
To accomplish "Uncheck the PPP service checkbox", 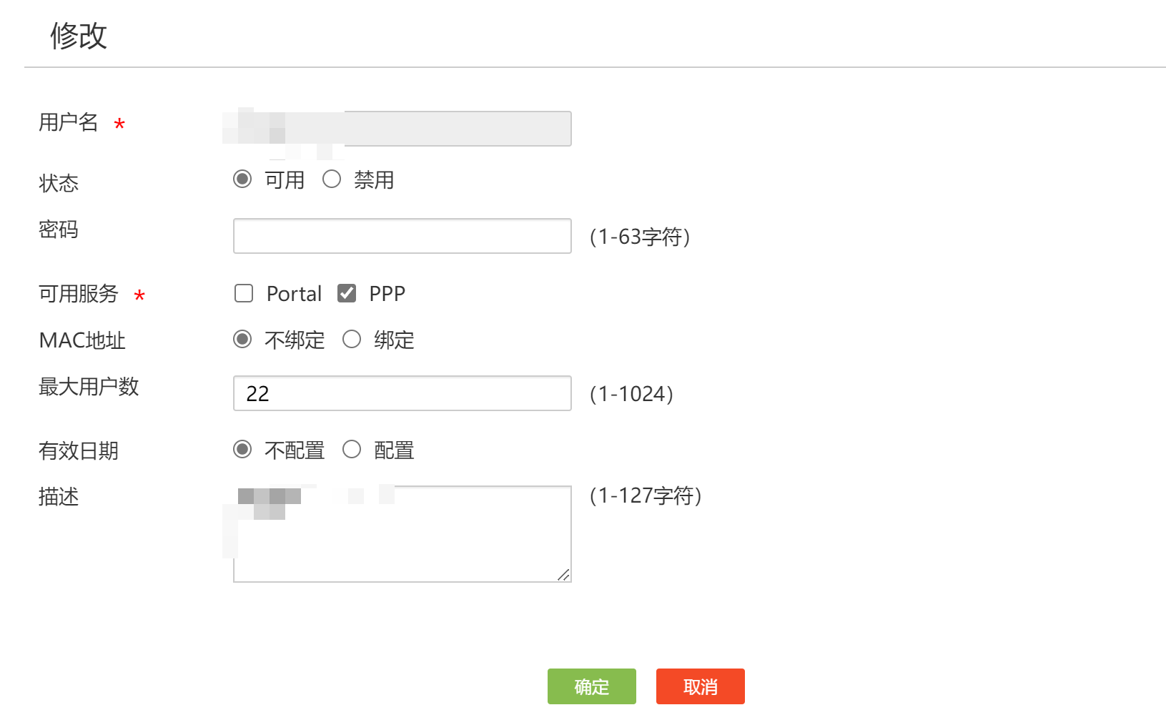I will (347, 293).
